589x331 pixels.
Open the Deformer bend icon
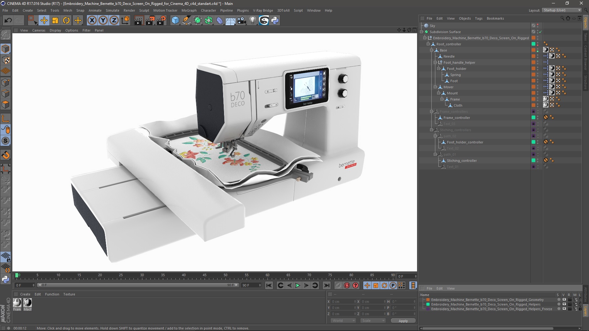220,21
